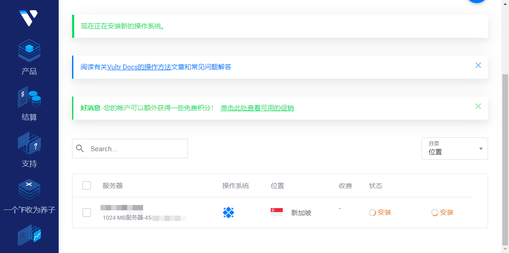Check the 1024 MB server row checkbox
This screenshot has height=253, width=509.
pos(87,213)
